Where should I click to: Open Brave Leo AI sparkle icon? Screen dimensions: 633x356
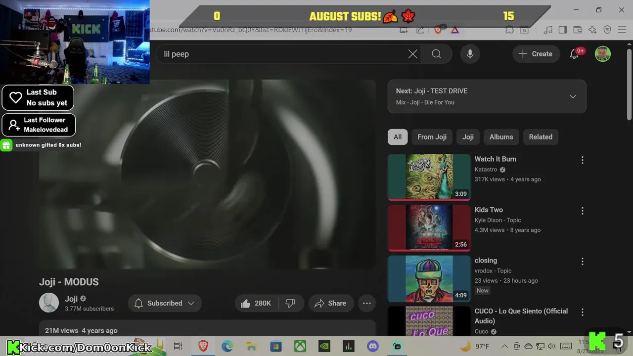tap(592, 30)
